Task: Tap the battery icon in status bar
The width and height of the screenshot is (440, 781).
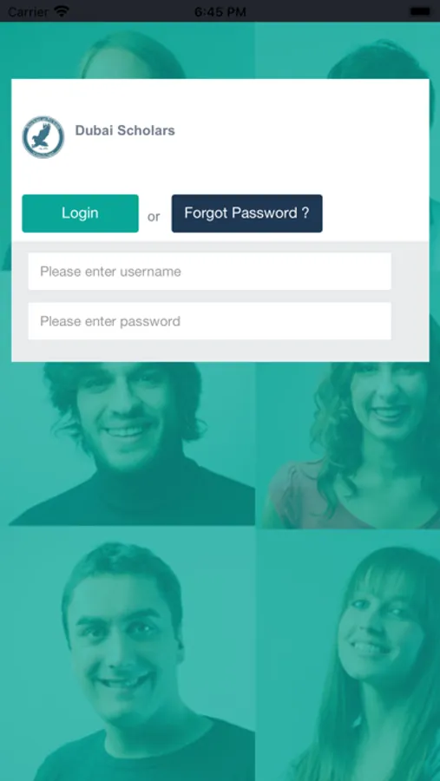Action: click(421, 11)
